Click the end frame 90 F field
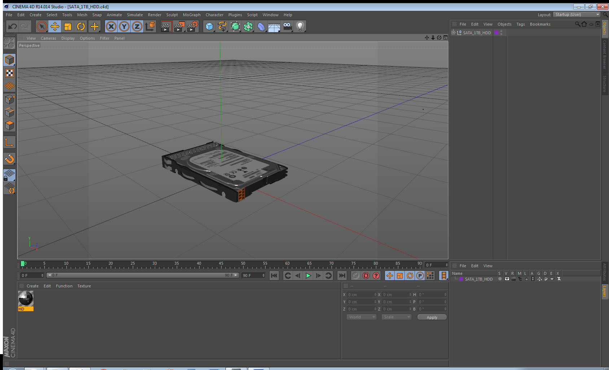609x370 pixels. click(253, 276)
